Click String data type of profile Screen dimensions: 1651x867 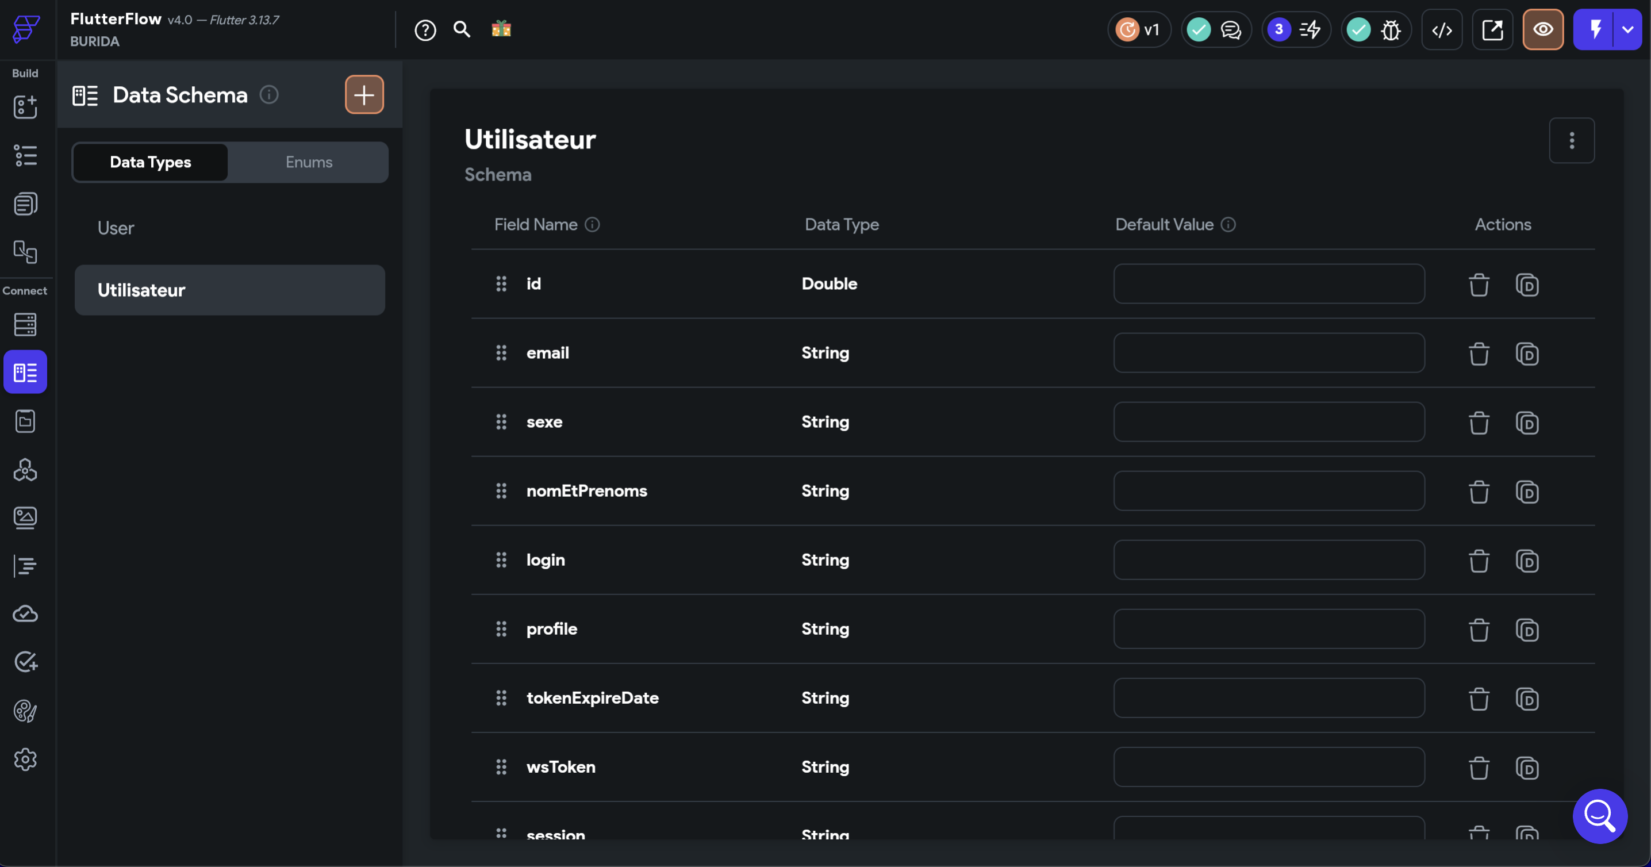click(825, 629)
